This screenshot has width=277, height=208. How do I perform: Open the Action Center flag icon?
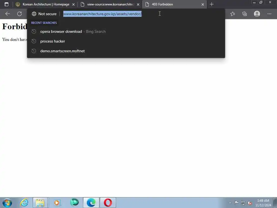click(236, 203)
